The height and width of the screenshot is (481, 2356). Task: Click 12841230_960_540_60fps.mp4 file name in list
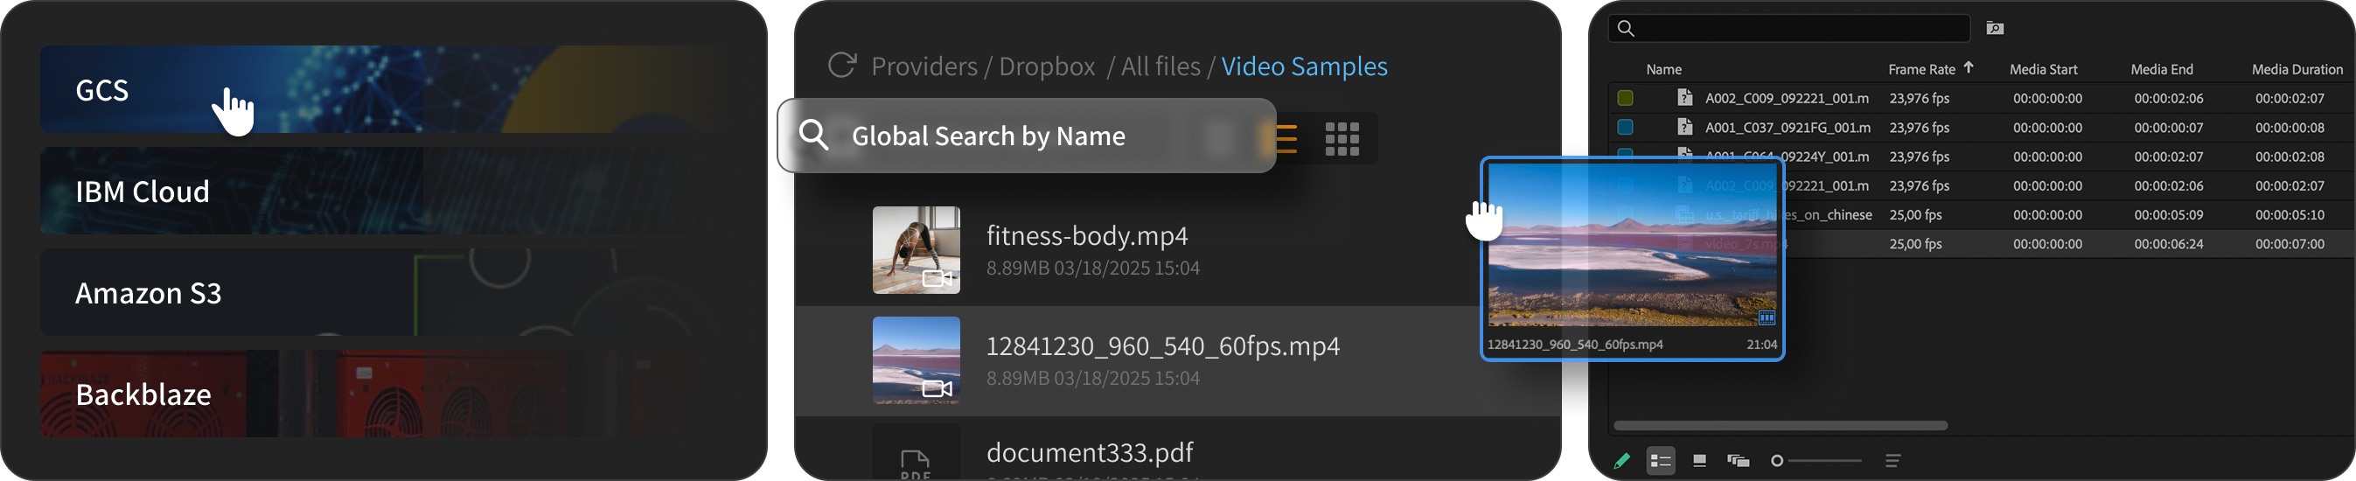pyautogui.click(x=1162, y=346)
